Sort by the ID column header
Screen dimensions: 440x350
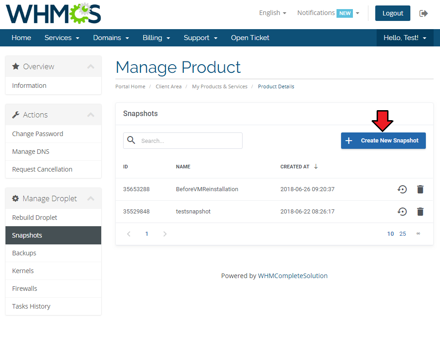coord(125,167)
